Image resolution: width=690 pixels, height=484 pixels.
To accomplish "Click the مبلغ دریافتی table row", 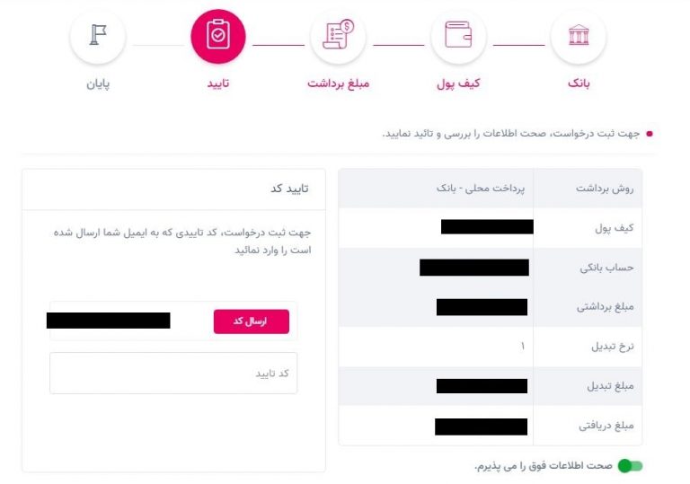I will (x=491, y=426).
